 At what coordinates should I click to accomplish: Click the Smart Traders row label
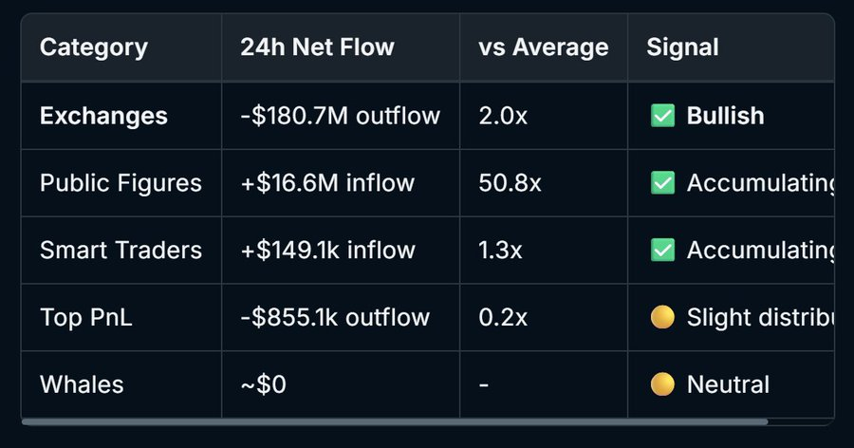pos(121,251)
